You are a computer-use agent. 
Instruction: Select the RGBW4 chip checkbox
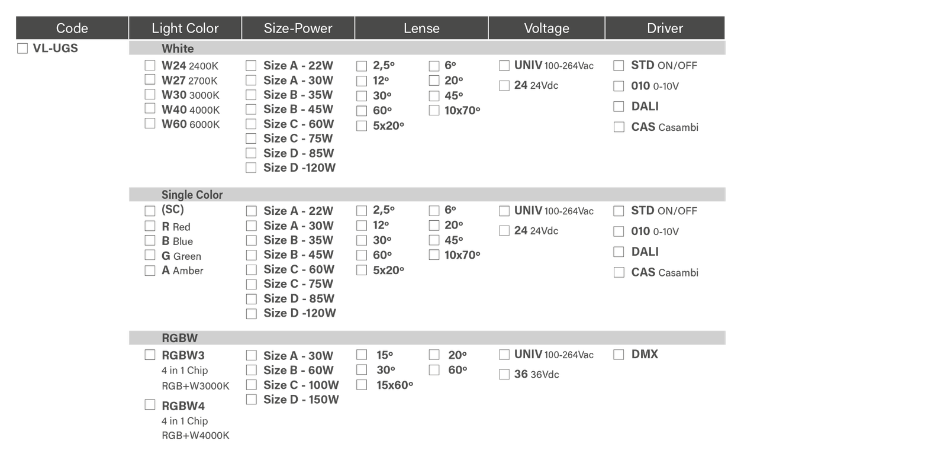[150, 405]
